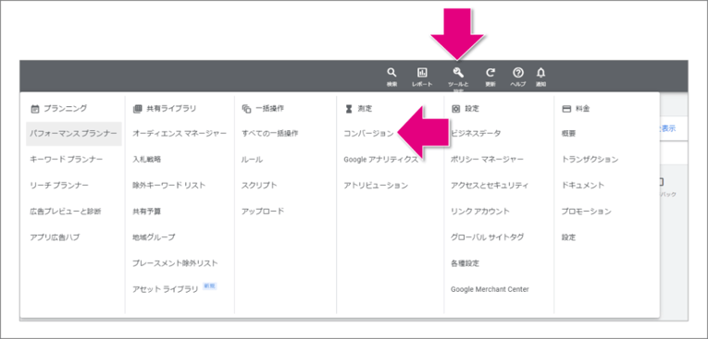This screenshot has height=339, width=708.
Task: Click the credit card icon beside 料金
Action: click(x=566, y=108)
